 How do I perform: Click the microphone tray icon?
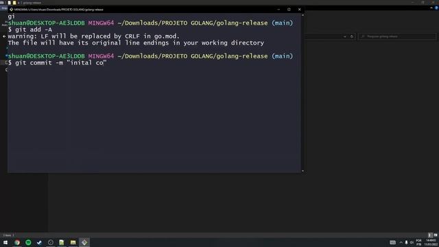(x=406, y=242)
